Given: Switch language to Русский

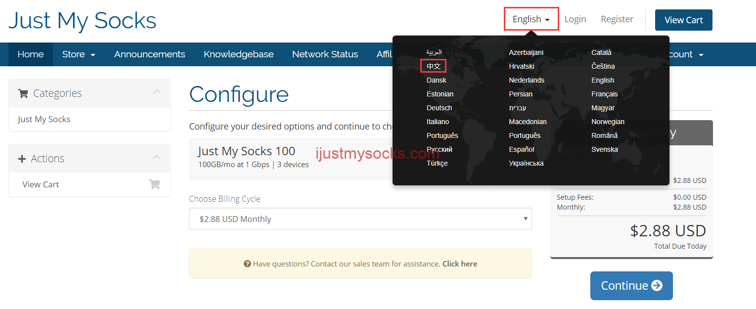Looking at the screenshot, I should coord(440,149).
